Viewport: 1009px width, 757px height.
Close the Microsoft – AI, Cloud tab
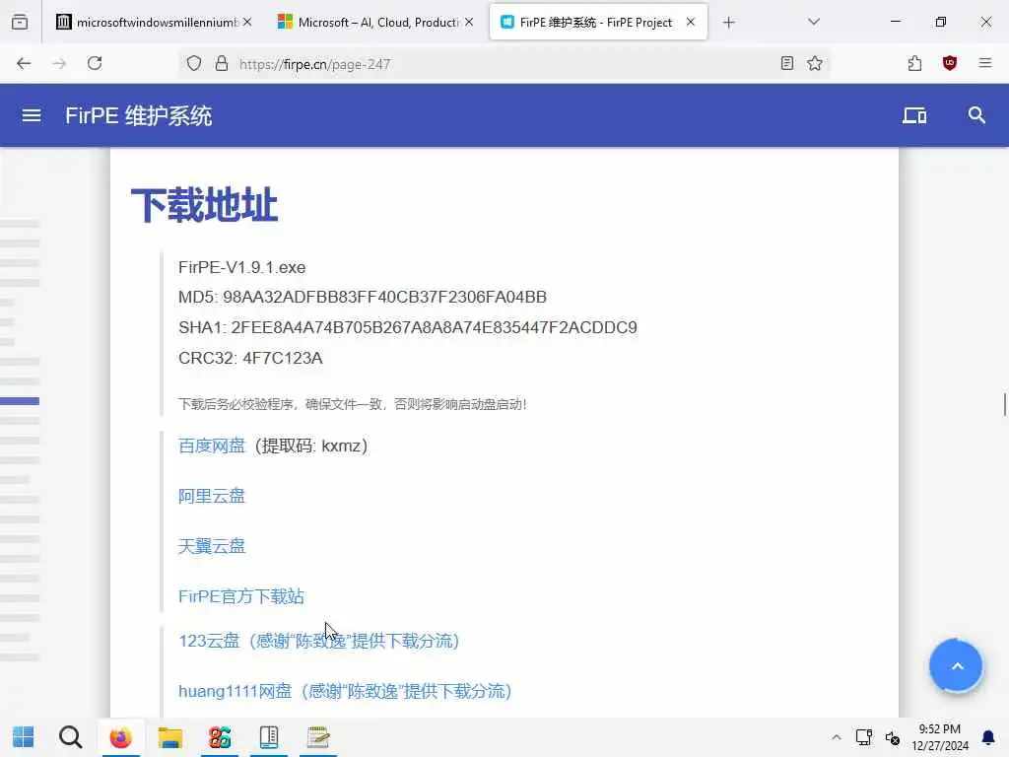coord(469,22)
